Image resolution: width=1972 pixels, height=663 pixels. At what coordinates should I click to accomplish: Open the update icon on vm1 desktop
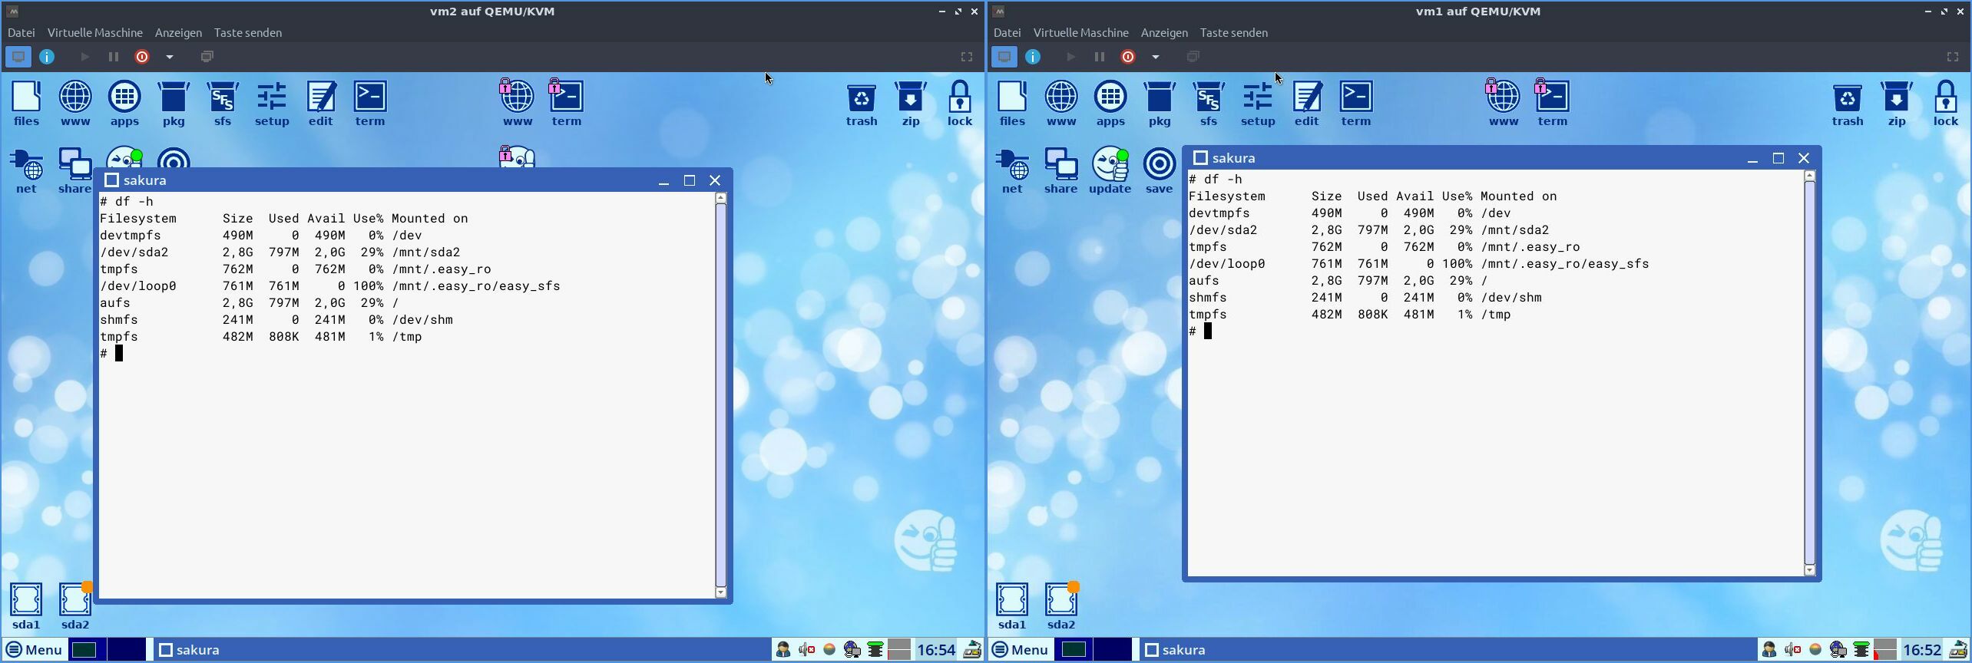point(1110,170)
